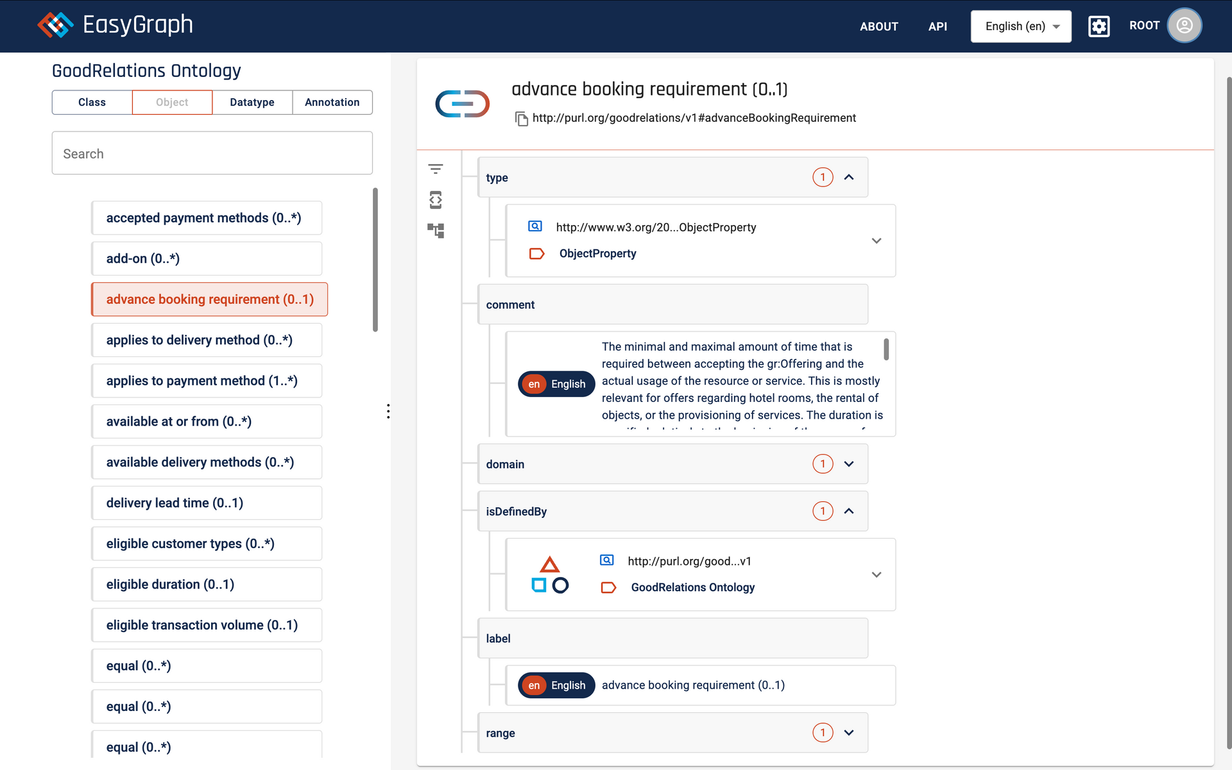Collapse the type section

(849, 178)
